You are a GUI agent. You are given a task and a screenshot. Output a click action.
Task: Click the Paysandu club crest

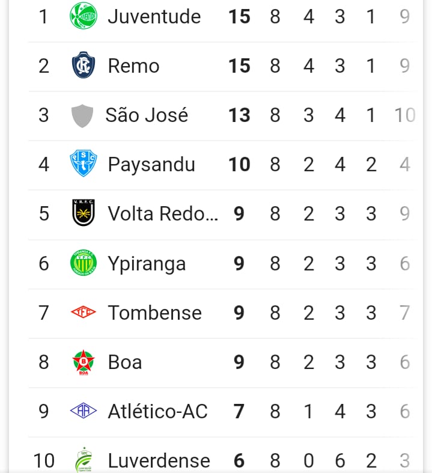click(x=83, y=164)
